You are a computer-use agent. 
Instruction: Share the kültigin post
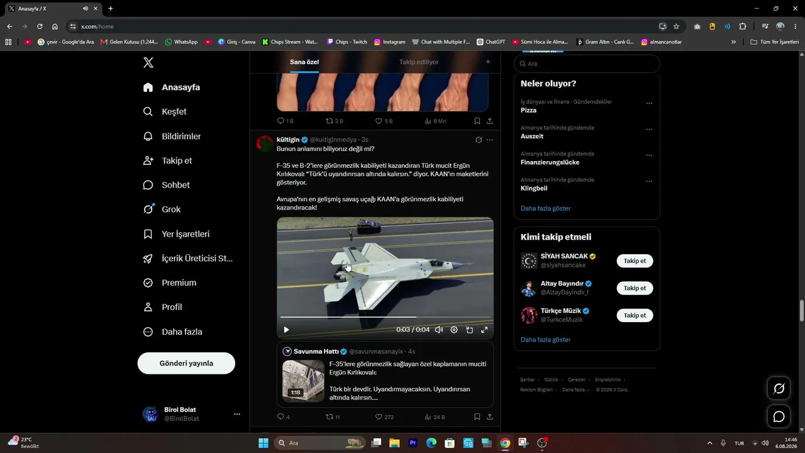tap(490, 417)
